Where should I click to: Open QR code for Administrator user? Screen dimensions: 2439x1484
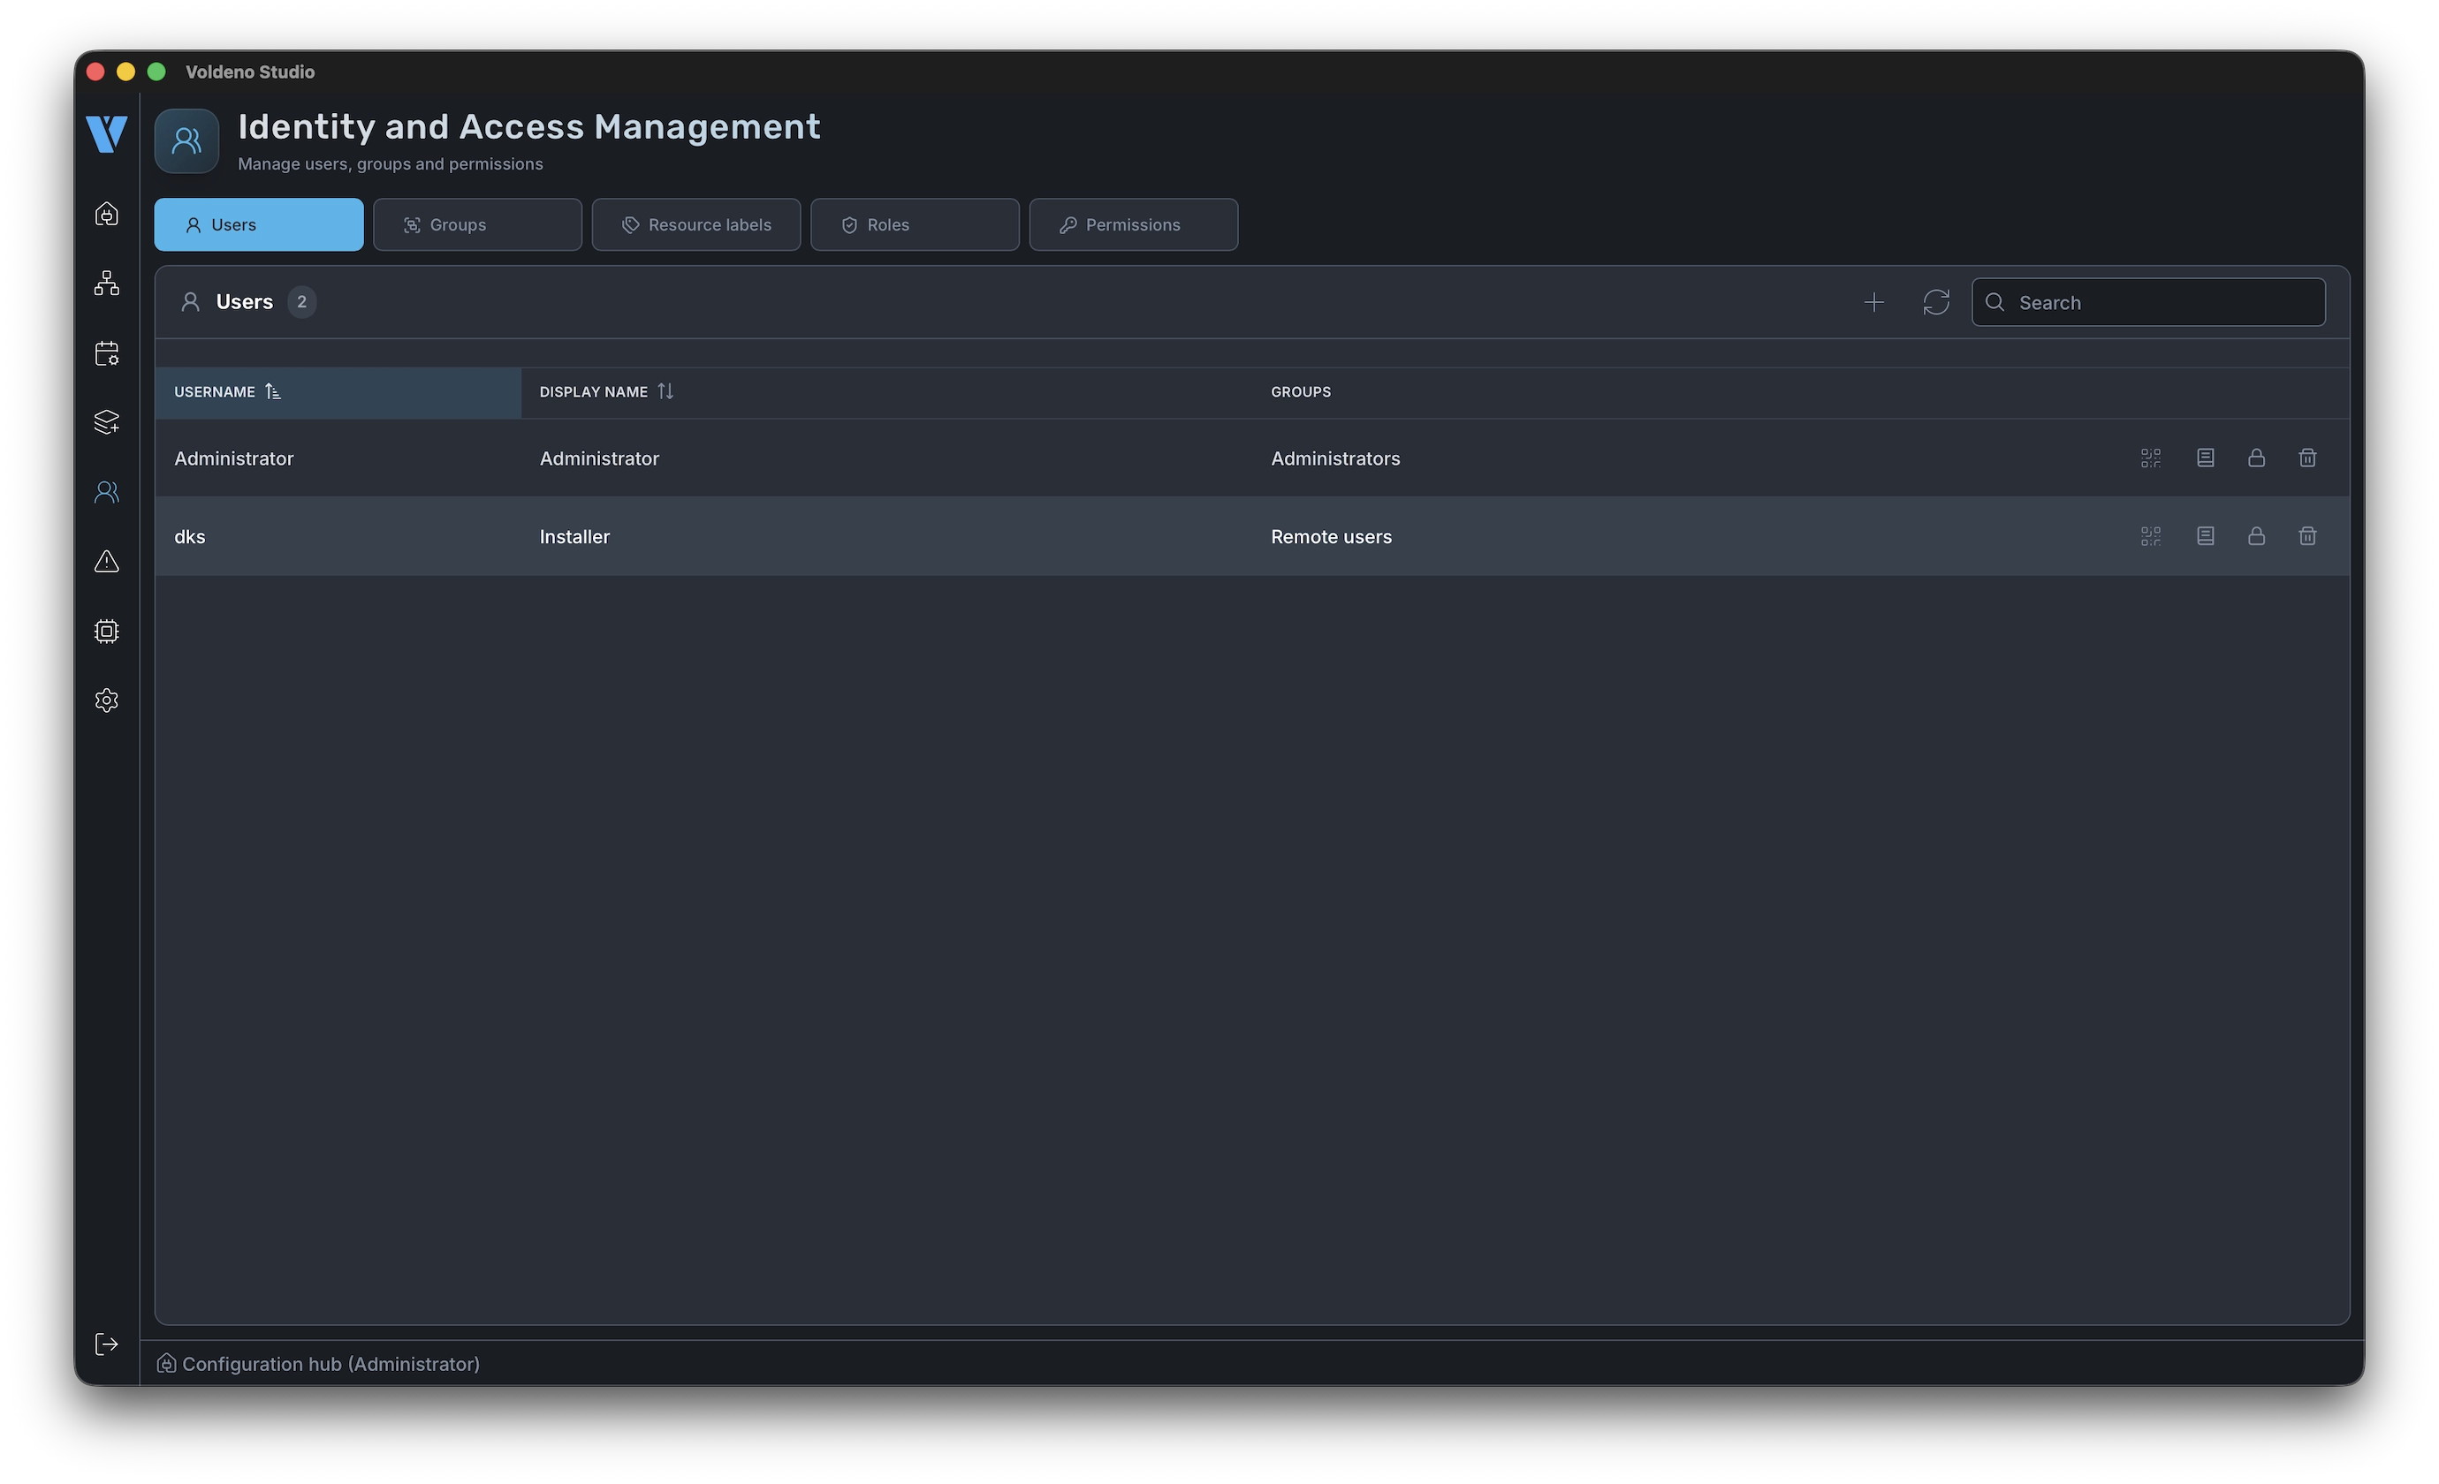tap(2150, 458)
